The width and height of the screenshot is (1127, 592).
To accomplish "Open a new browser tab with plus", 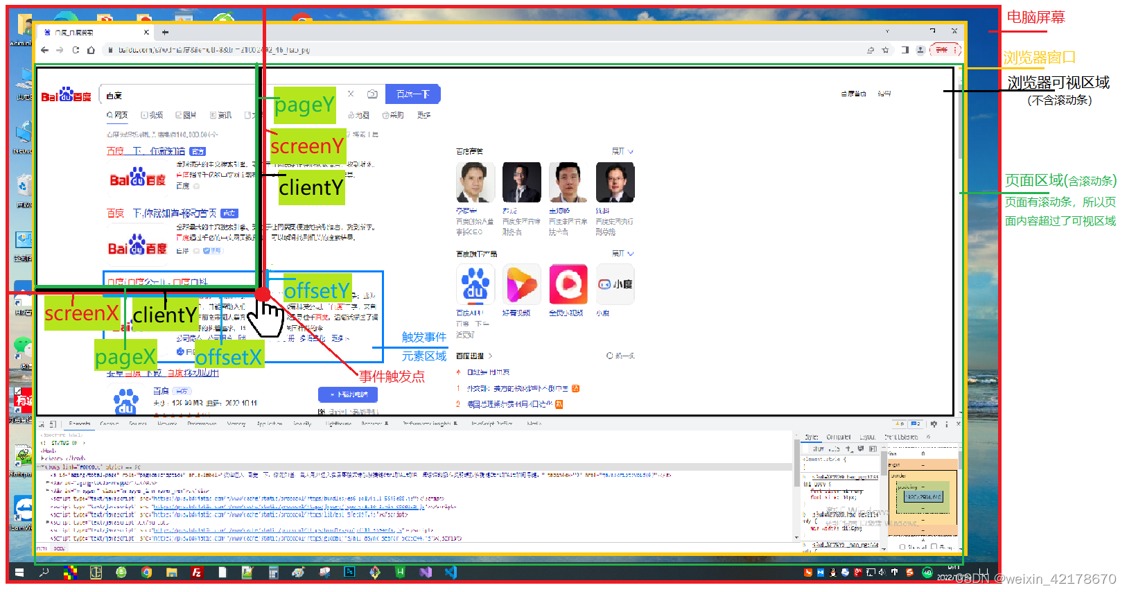I will tap(165, 32).
